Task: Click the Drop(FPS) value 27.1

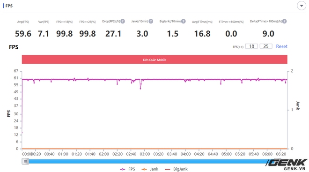Action: [113, 34]
